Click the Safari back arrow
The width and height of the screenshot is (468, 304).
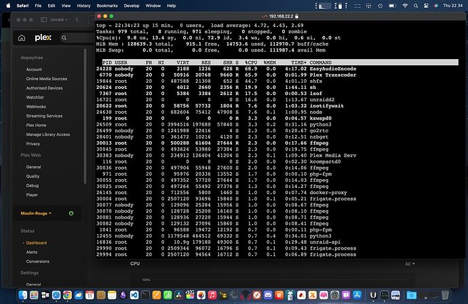(x=77, y=20)
